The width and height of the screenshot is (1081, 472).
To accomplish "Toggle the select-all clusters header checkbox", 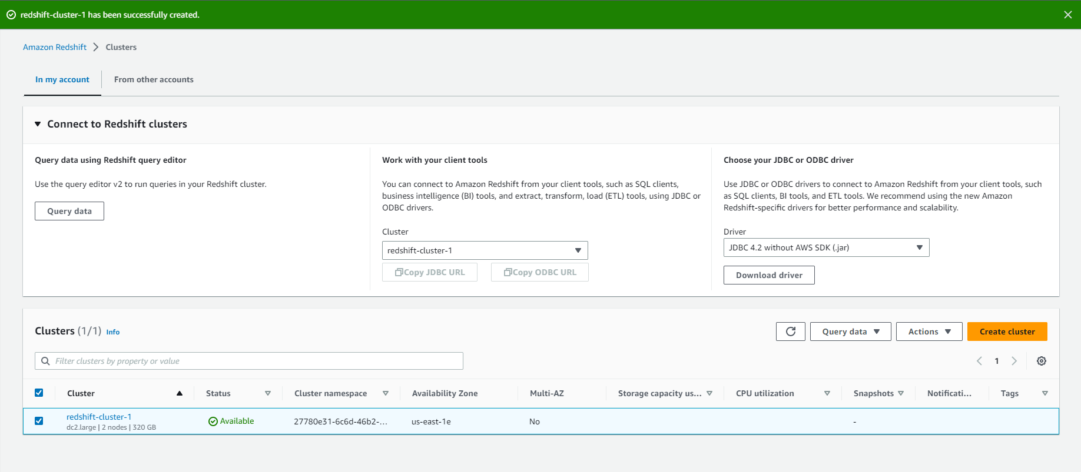I will (x=39, y=393).
